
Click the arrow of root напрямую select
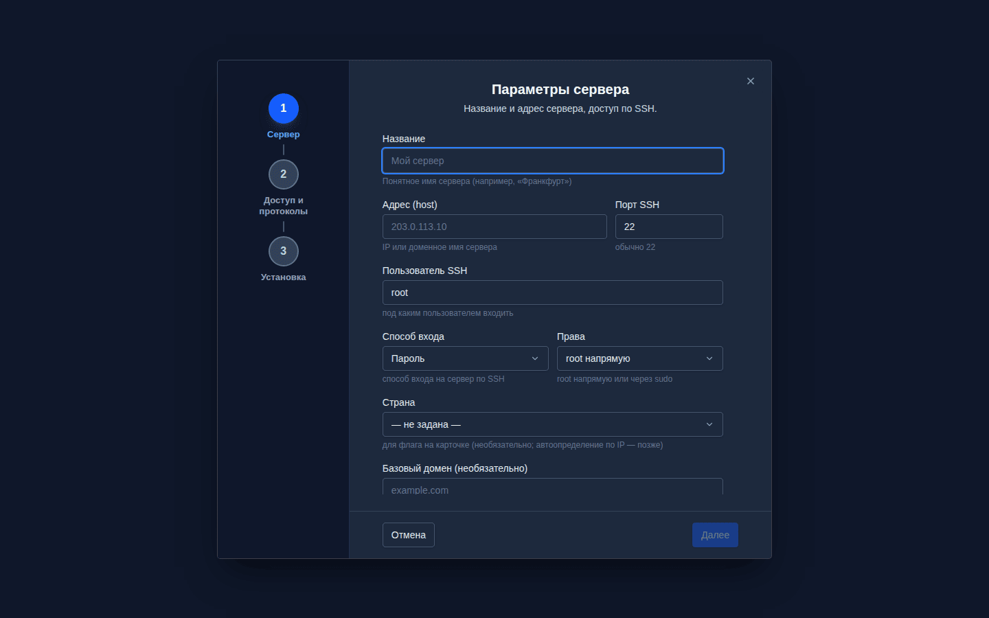pyautogui.click(x=709, y=358)
